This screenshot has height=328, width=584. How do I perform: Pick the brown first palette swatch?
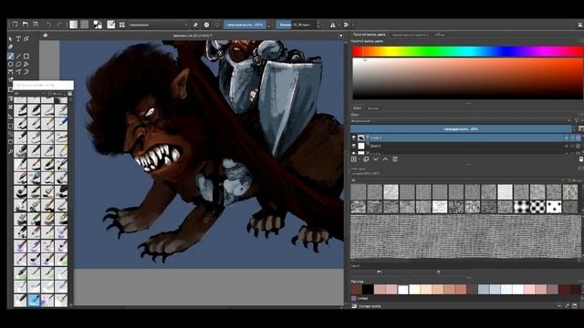[x=357, y=290]
